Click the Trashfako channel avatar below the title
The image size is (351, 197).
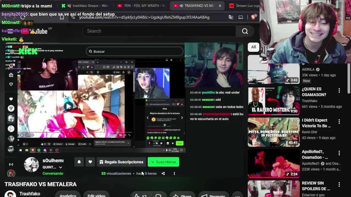pyautogui.click(x=10, y=194)
